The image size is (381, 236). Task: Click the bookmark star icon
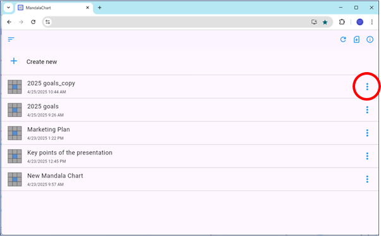point(325,22)
